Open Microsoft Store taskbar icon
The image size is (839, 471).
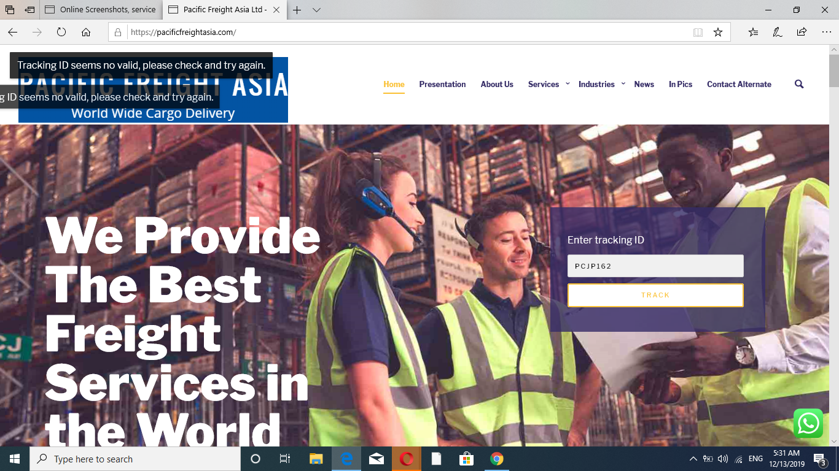[x=466, y=459]
